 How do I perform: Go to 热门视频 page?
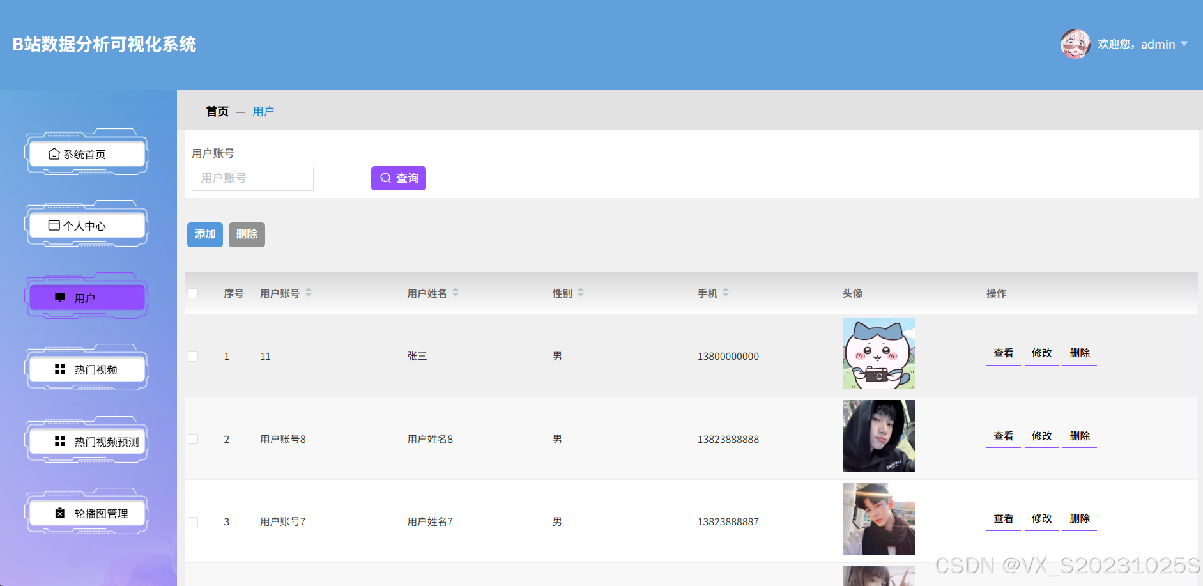88,369
